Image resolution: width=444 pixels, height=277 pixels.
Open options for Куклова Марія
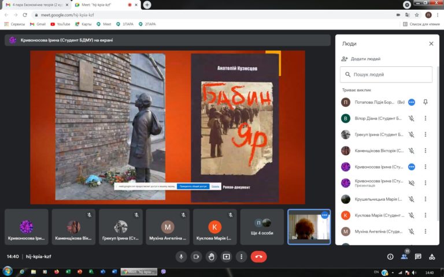425,215
